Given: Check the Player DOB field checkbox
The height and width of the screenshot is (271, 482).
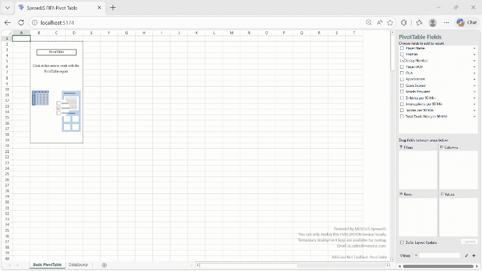Looking at the screenshot, I should (x=402, y=67).
